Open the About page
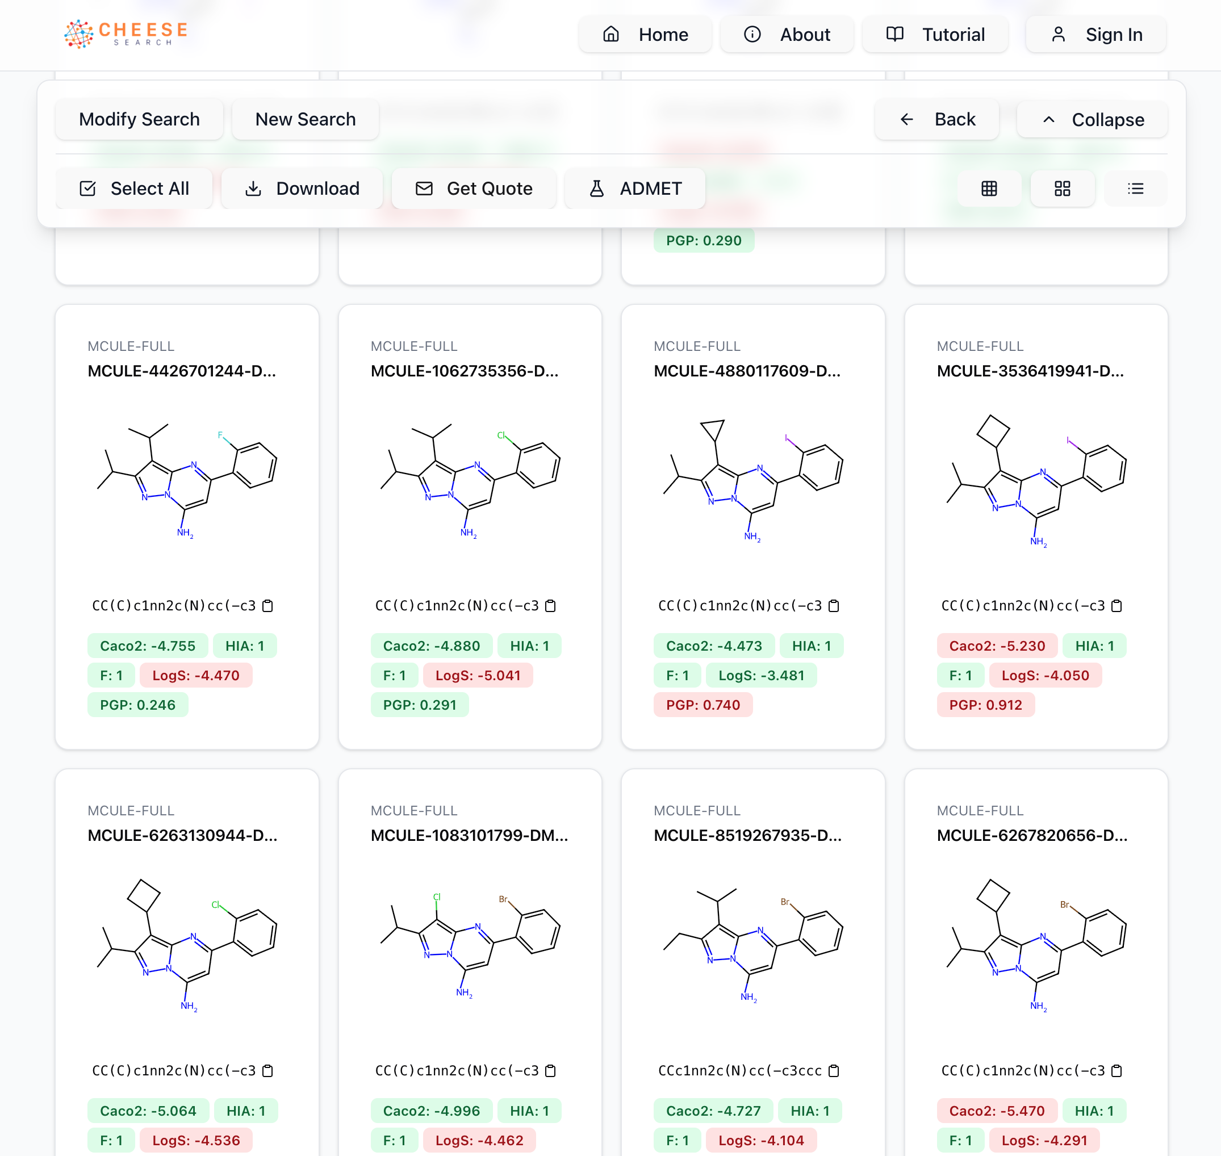1221x1156 pixels. (x=787, y=35)
